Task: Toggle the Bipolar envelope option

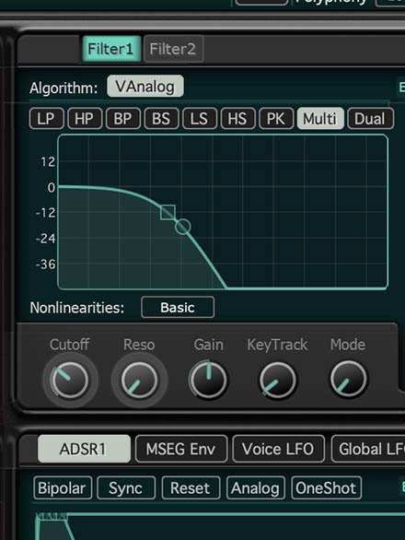Action: click(x=63, y=488)
